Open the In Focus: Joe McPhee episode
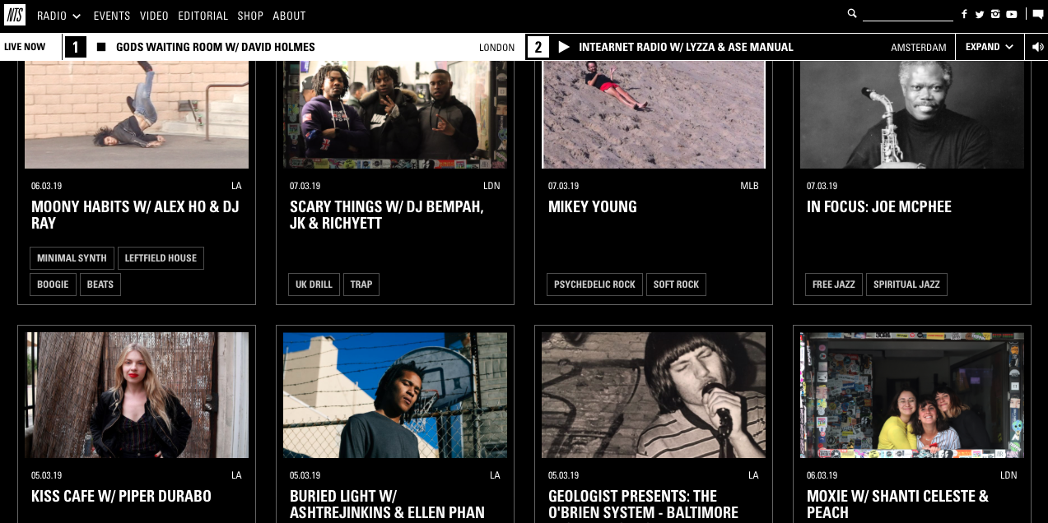Screen dimensions: 1048x523 click(878, 206)
